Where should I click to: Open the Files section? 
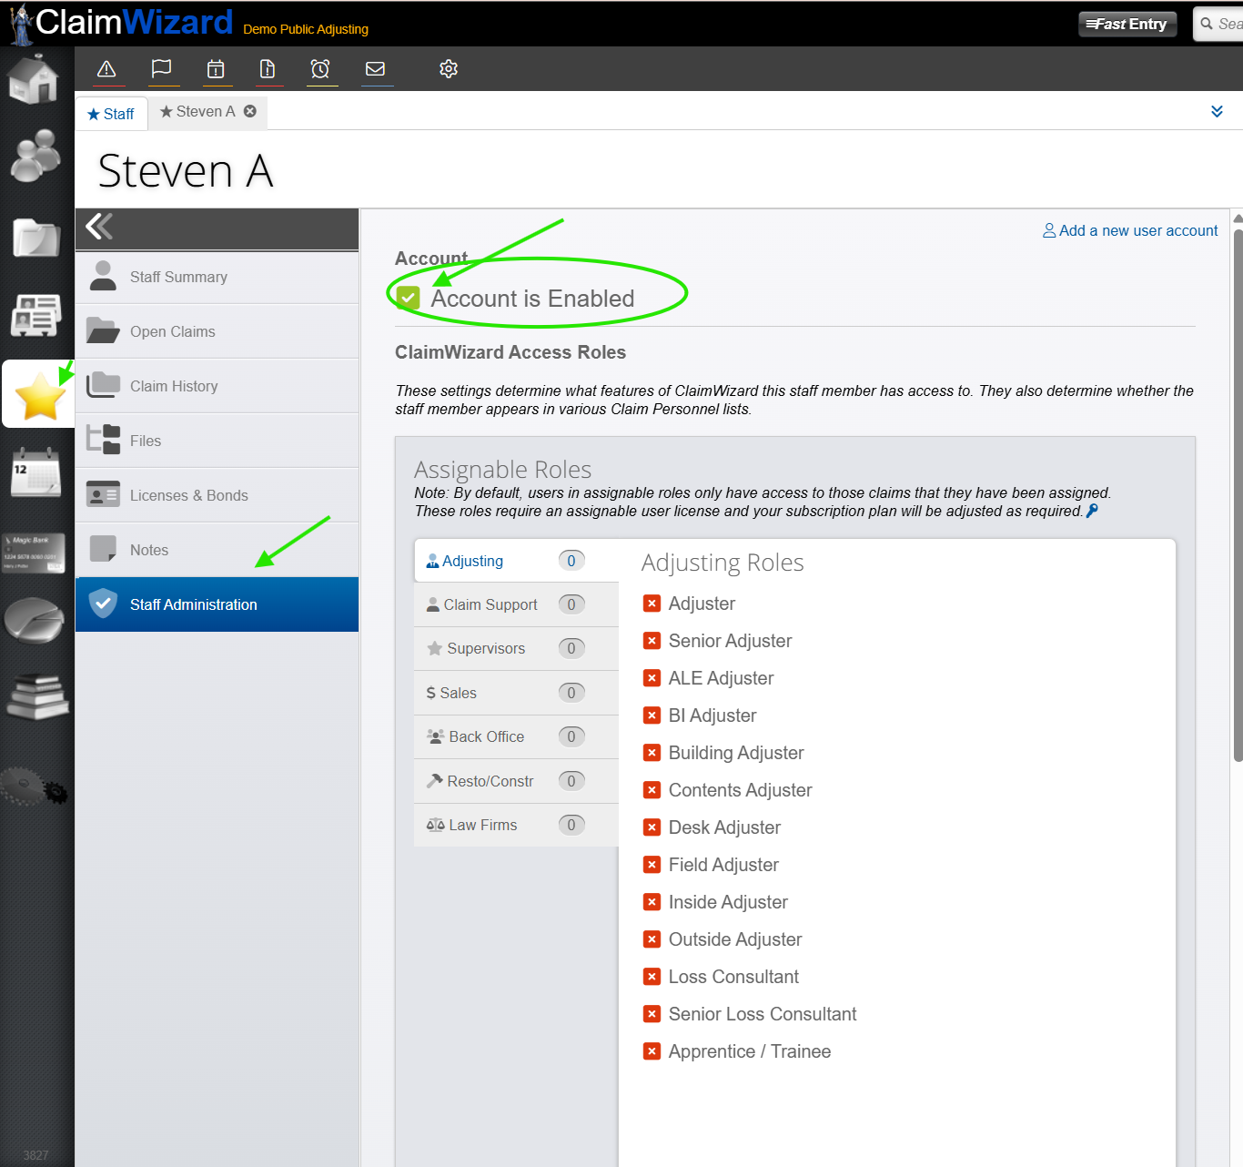217,441
